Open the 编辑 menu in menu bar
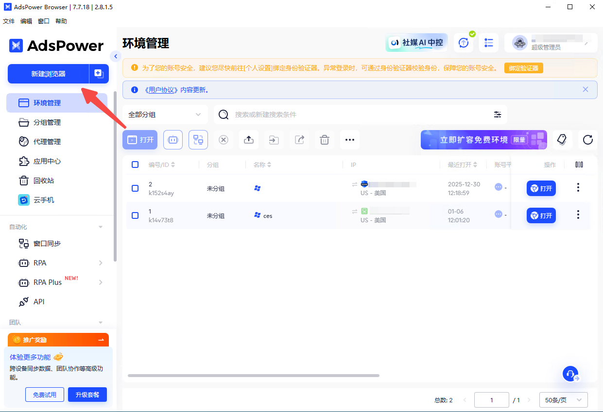Screen dimensions: 603x412 pos(26,21)
